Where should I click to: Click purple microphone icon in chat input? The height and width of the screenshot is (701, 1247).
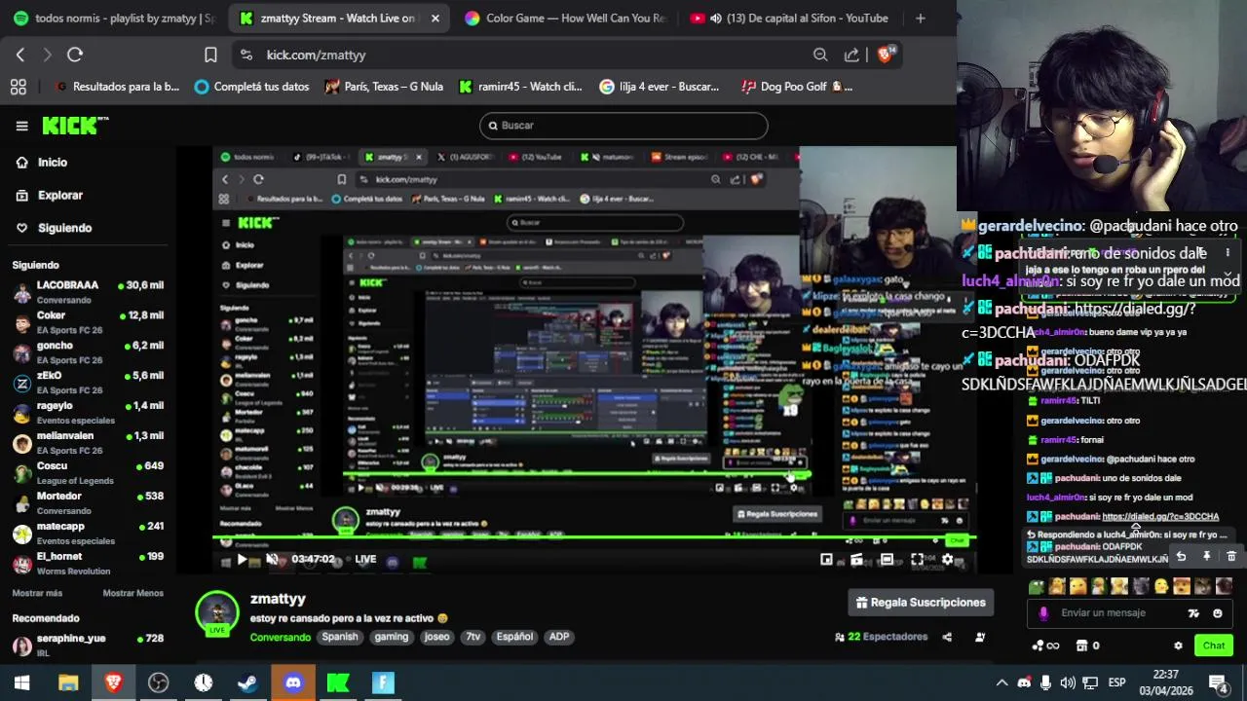[x=1043, y=613]
